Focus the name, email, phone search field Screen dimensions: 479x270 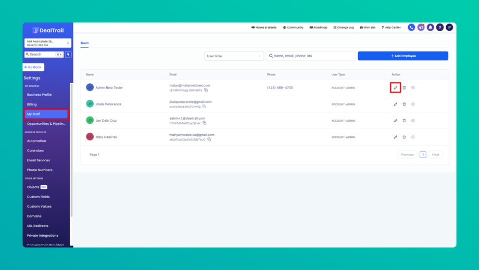tap(311, 56)
